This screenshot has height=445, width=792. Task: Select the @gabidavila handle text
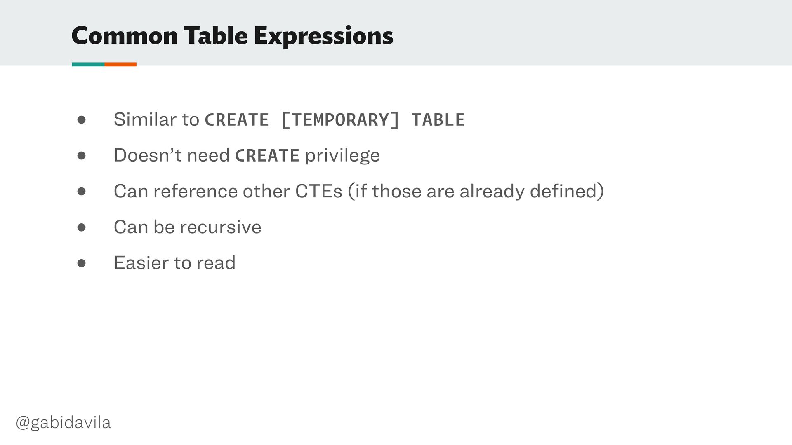[x=63, y=423]
